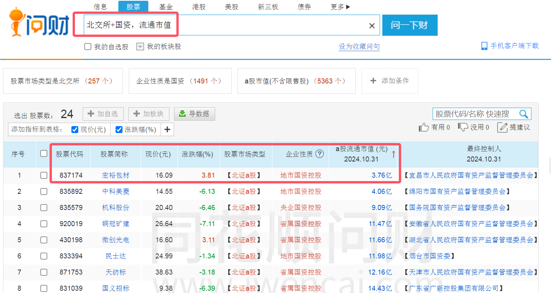Click the 最终控制人 column header
The image size is (551, 293).
click(484, 153)
